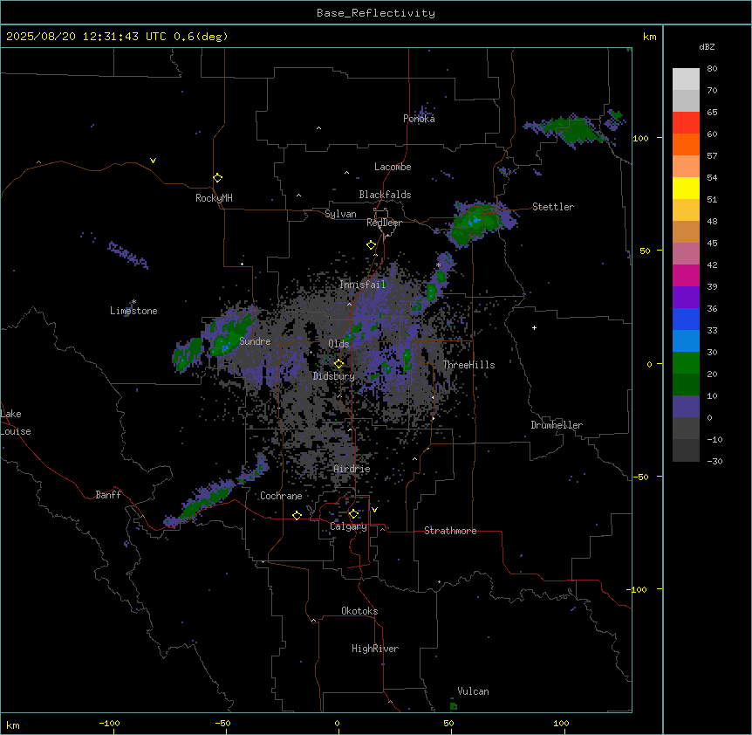Screen dimensions: 752x735
Task: Click the Innisfail city label
Action: click(363, 285)
